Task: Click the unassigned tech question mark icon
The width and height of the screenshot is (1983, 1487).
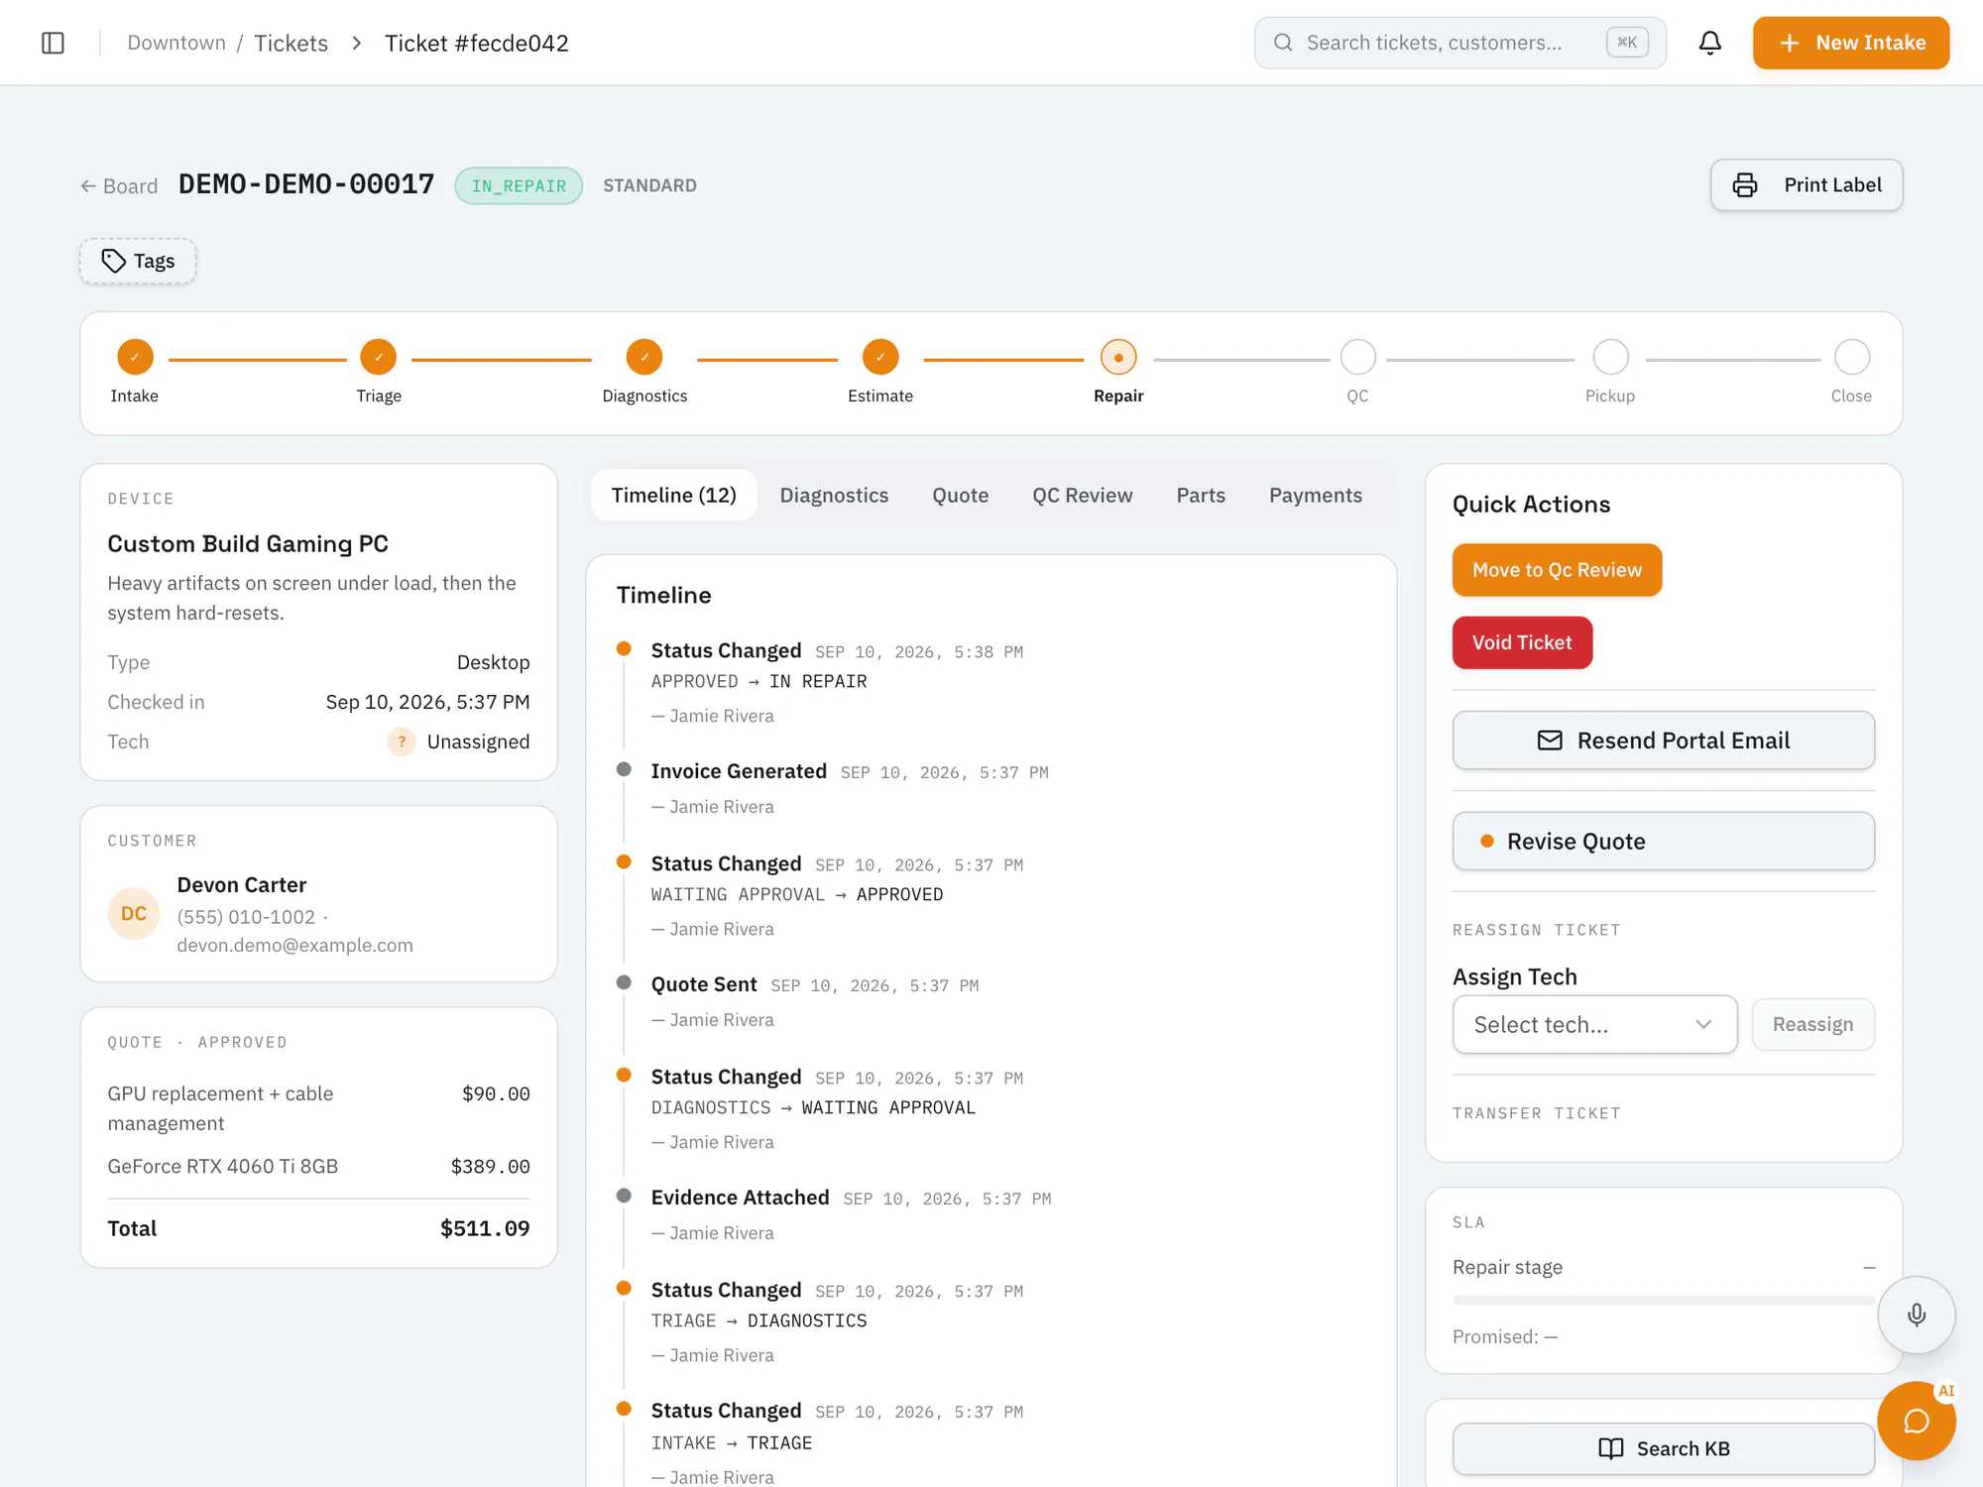Action: 402,742
